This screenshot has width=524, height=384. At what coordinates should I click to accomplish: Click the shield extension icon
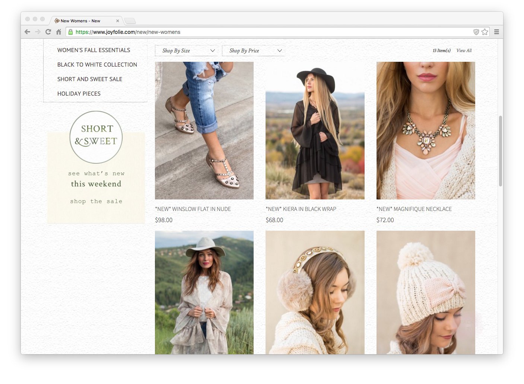[476, 32]
